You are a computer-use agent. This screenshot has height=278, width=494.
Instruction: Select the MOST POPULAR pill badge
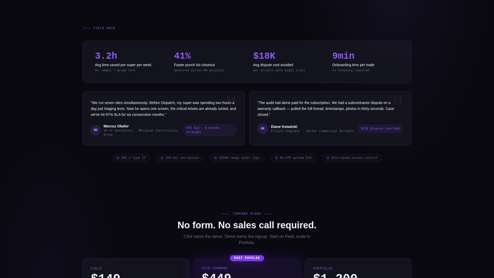(x=247, y=258)
